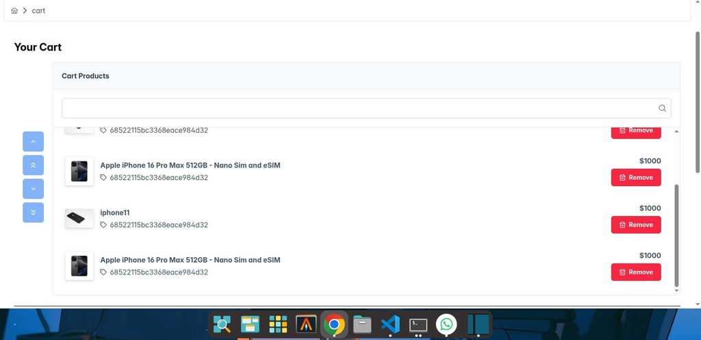Screen dimensions: 701x340
Task: Remove the last iPhone 16 Pro Max row
Action: (x=636, y=272)
